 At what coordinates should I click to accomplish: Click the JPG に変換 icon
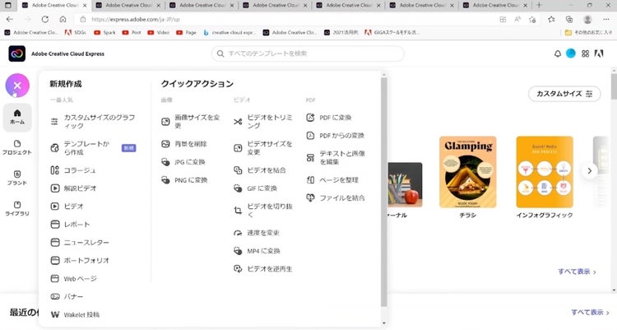[165, 162]
